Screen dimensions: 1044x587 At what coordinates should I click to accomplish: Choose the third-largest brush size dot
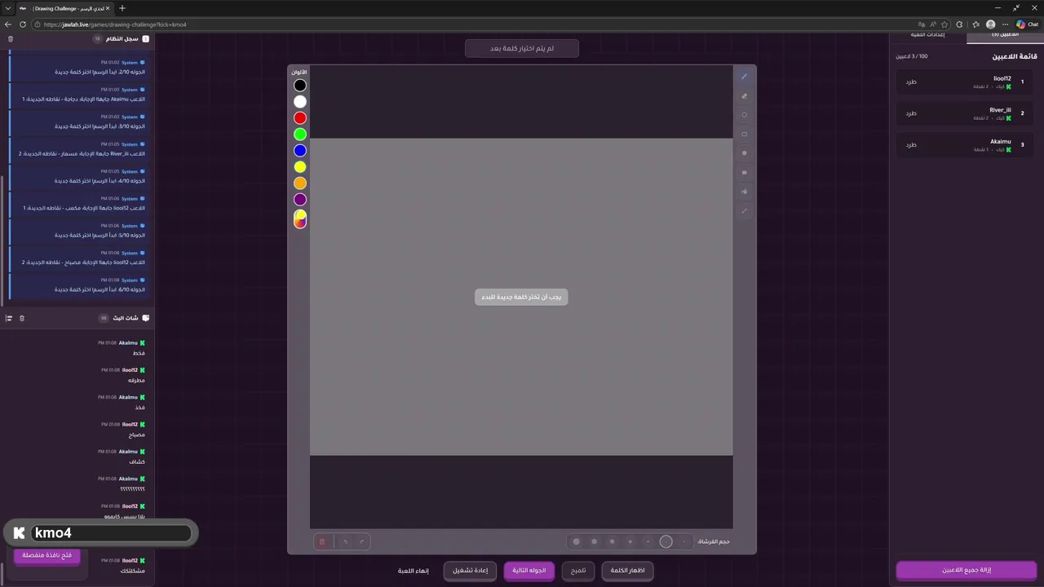pos(613,541)
